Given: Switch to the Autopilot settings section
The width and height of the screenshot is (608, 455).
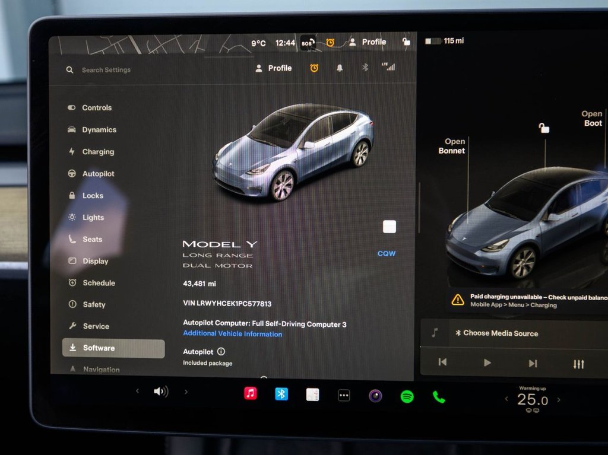Looking at the screenshot, I should 98,173.
